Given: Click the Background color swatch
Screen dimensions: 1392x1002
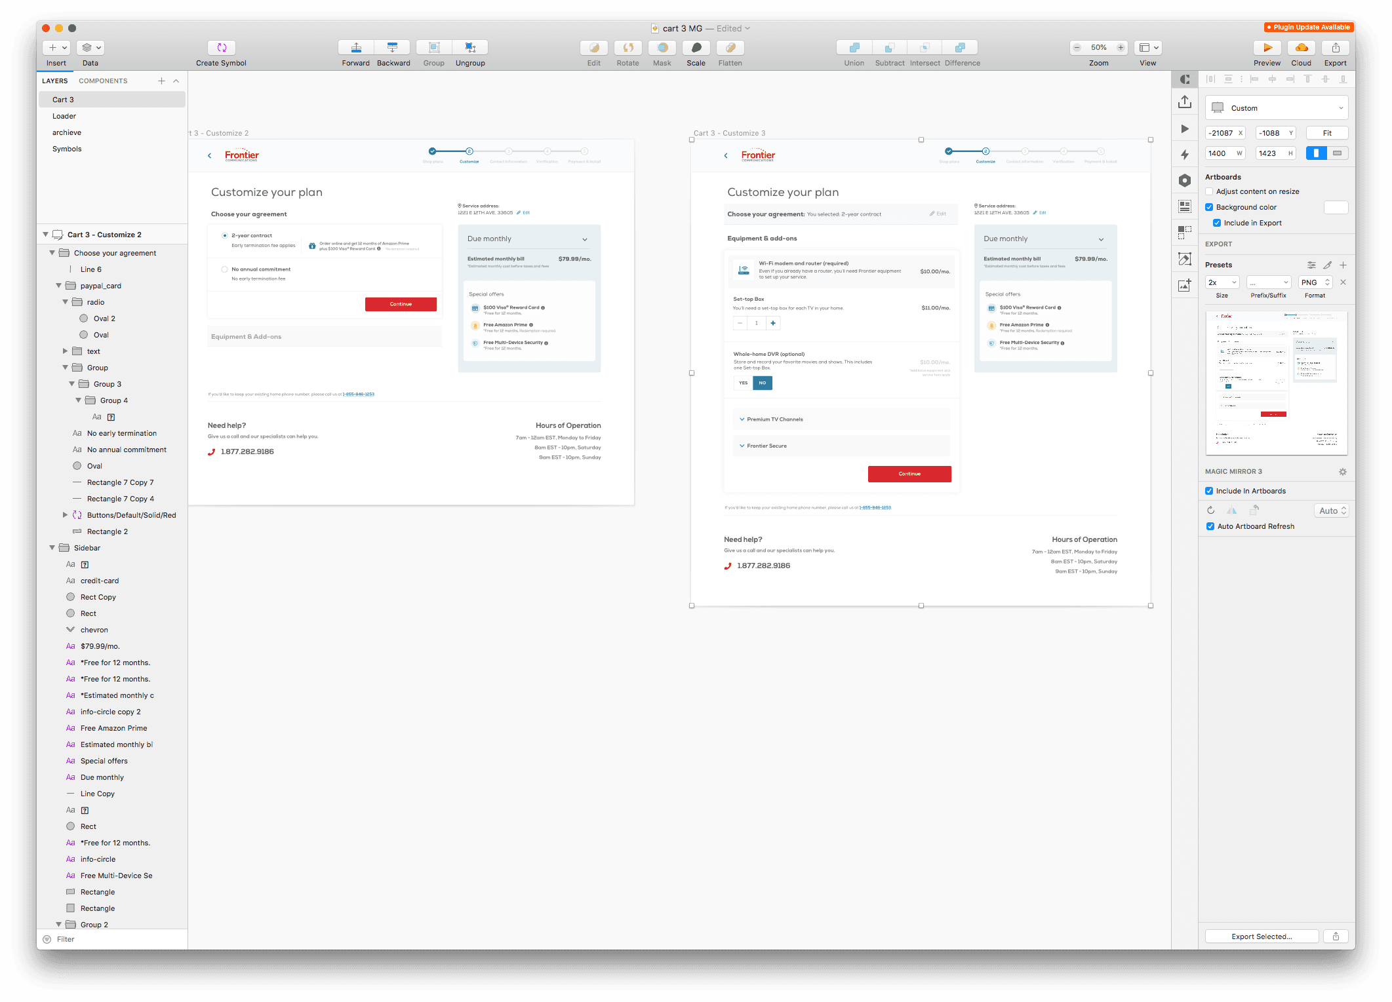Looking at the screenshot, I should point(1336,208).
